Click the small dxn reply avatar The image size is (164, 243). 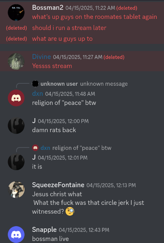point(35,148)
